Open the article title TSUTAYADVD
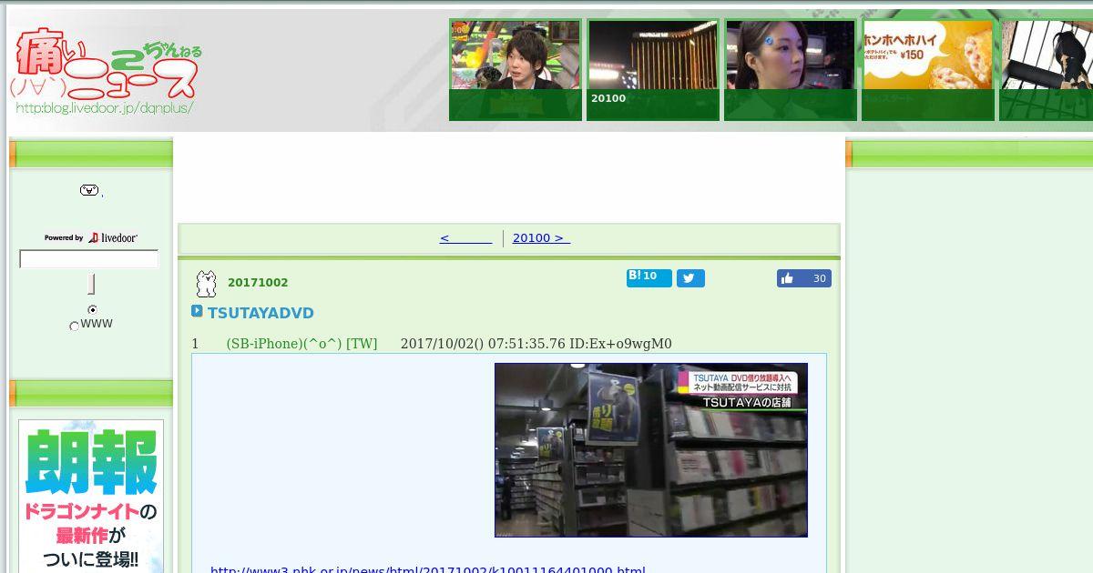Viewport: 1093px width, 573px height. [x=260, y=313]
